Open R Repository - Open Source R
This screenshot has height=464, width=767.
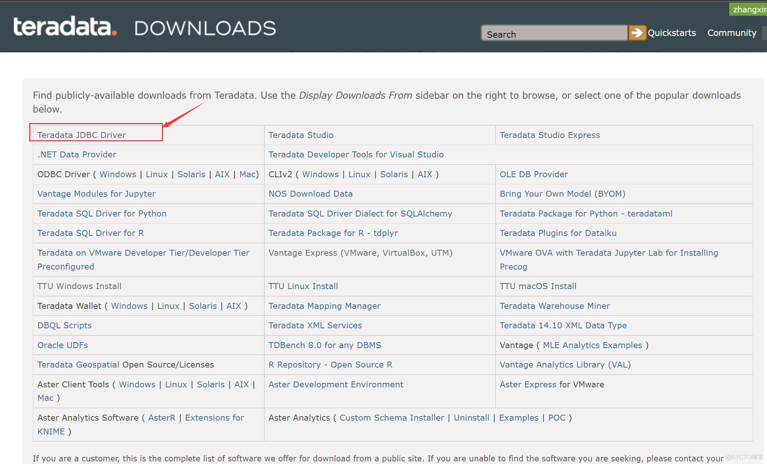tap(330, 365)
